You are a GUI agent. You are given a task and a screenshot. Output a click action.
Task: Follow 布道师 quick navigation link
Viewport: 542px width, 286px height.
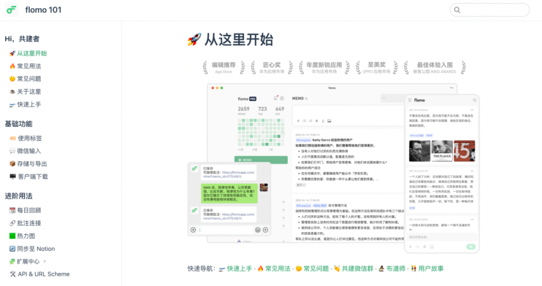(x=396, y=269)
